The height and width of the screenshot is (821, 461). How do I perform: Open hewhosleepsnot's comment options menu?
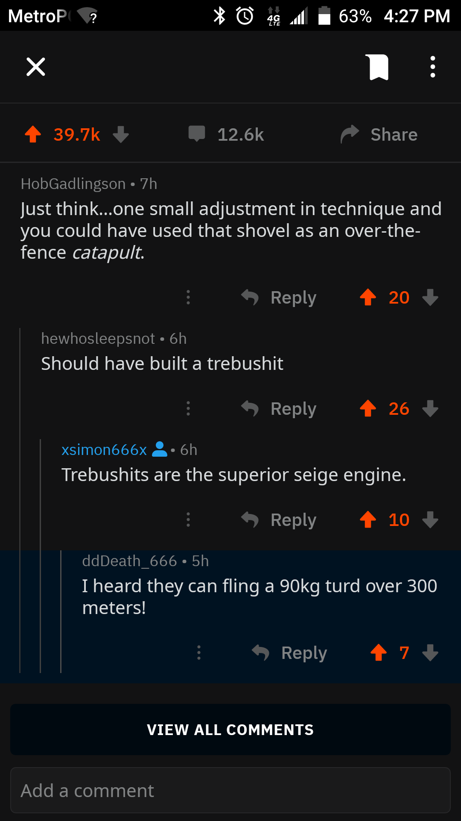click(188, 408)
